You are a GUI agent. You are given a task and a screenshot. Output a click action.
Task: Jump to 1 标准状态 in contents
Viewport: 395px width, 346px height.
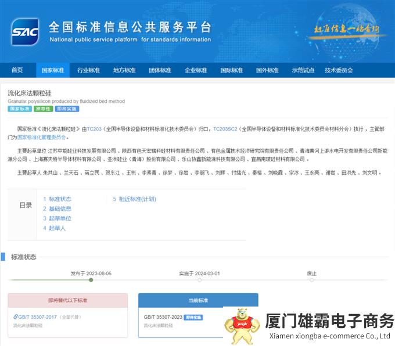tap(57, 199)
